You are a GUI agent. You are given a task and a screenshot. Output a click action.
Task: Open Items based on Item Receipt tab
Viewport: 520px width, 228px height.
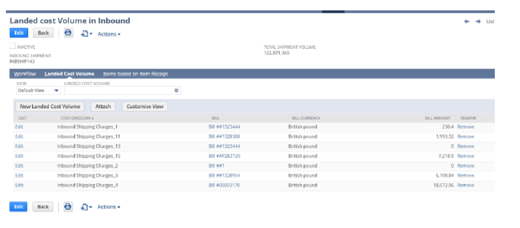click(x=135, y=74)
